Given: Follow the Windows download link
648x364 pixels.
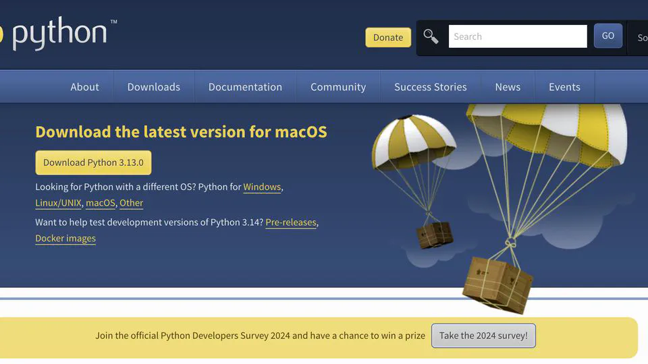Looking at the screenshot, I should [x=262, y=187].
